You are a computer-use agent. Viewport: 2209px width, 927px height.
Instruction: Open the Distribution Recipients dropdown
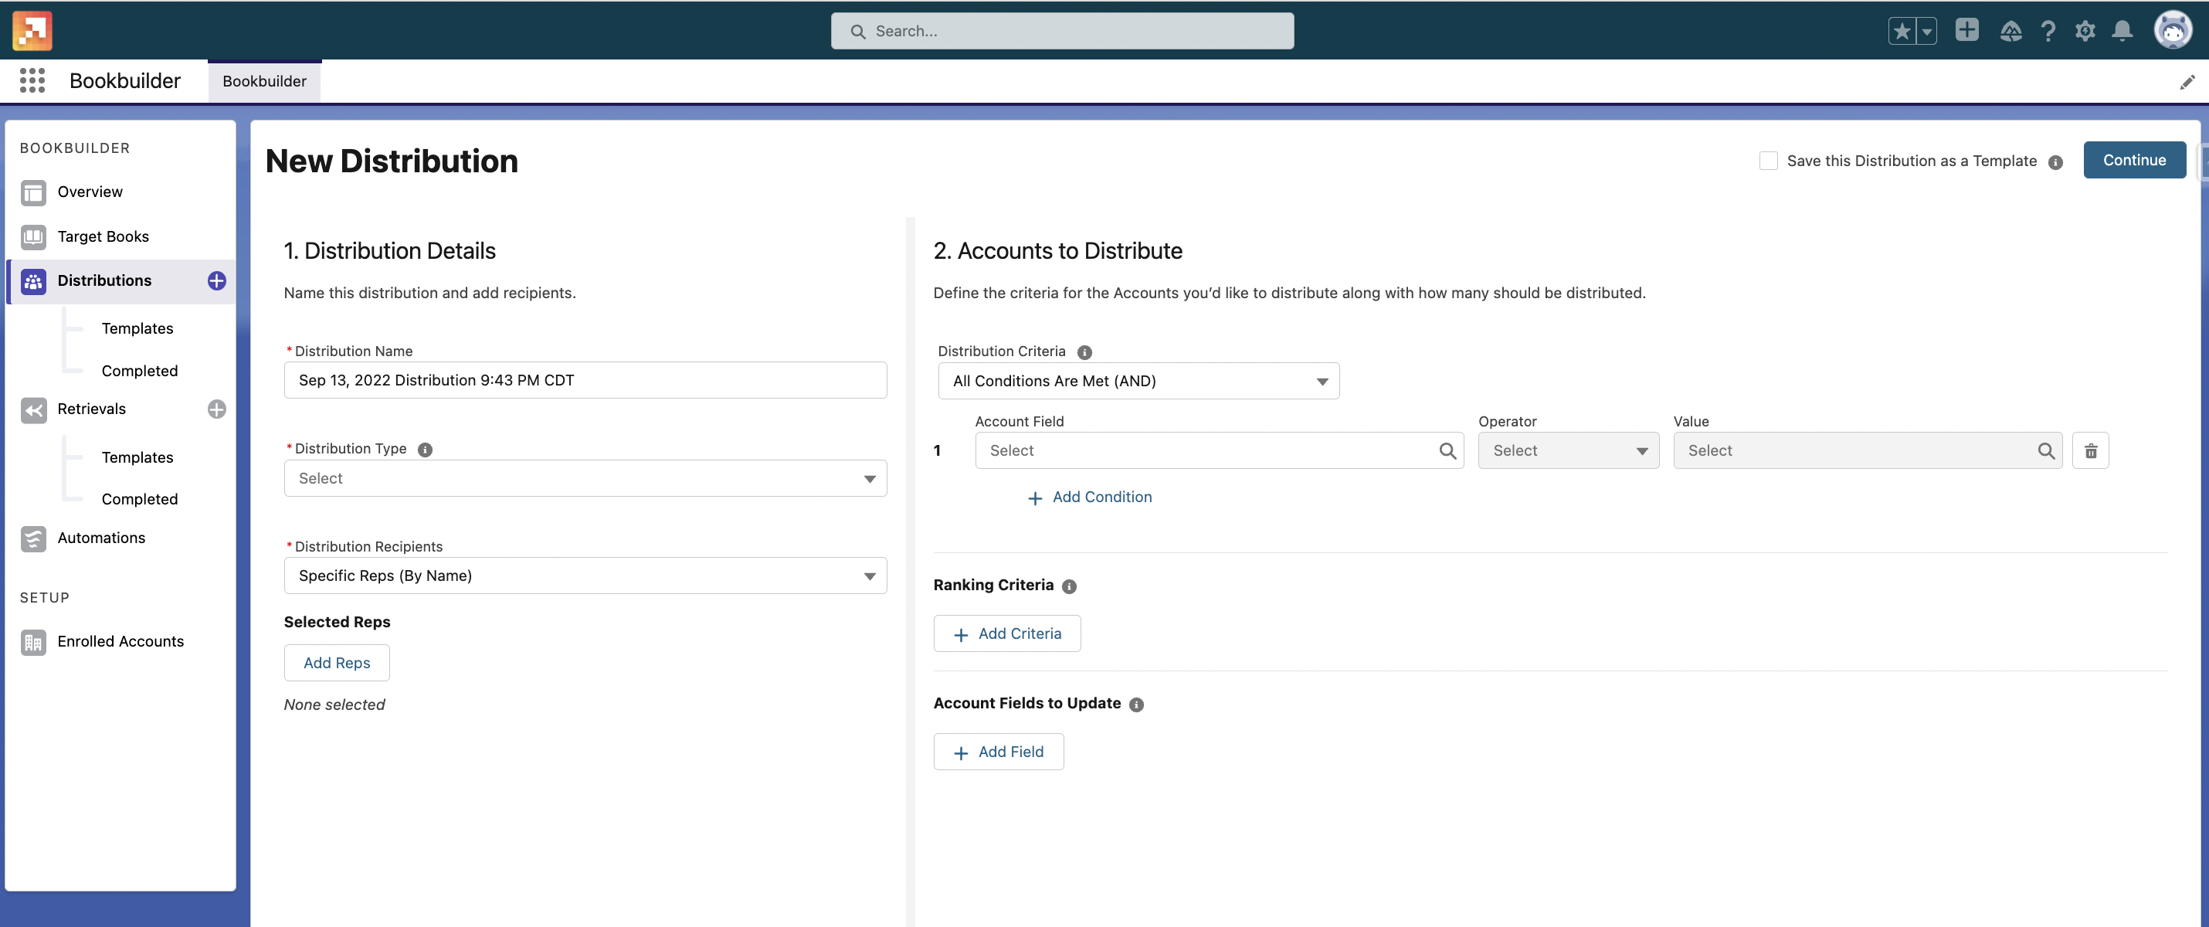[585, 576]
